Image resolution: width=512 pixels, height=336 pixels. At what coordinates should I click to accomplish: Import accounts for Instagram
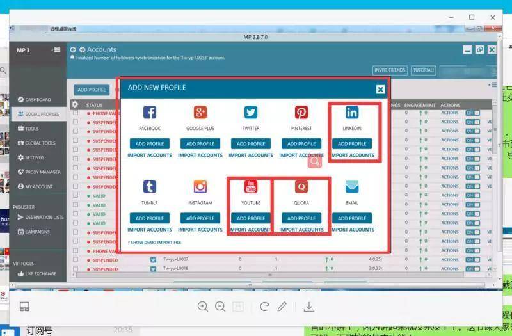pos(200,230)
